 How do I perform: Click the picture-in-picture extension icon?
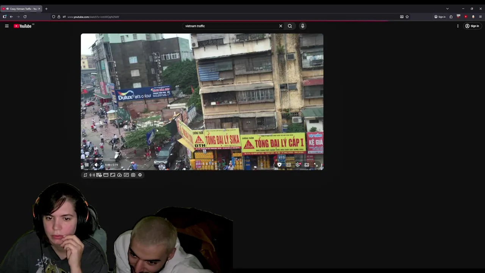[126, 175]
